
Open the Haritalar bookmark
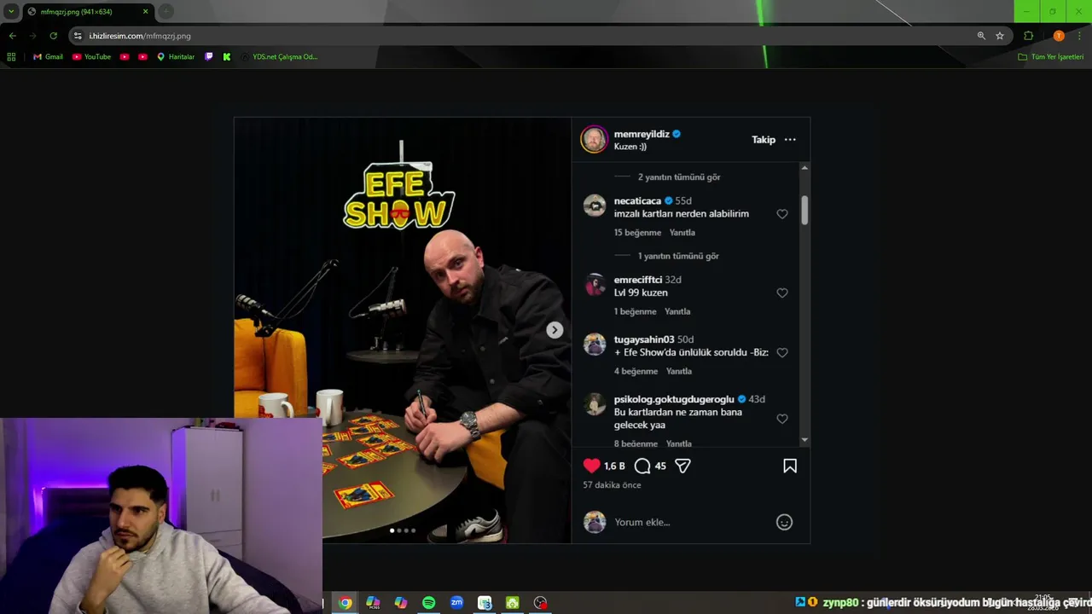pyautogui.click(x=176, y=57)
